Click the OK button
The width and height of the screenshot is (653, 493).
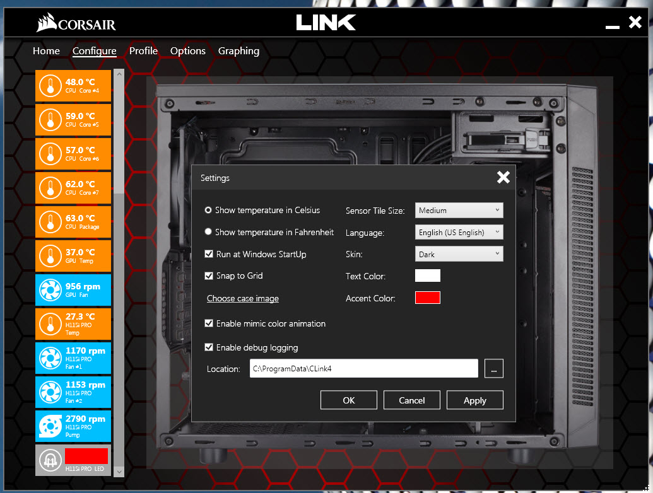tap(348, 400)
